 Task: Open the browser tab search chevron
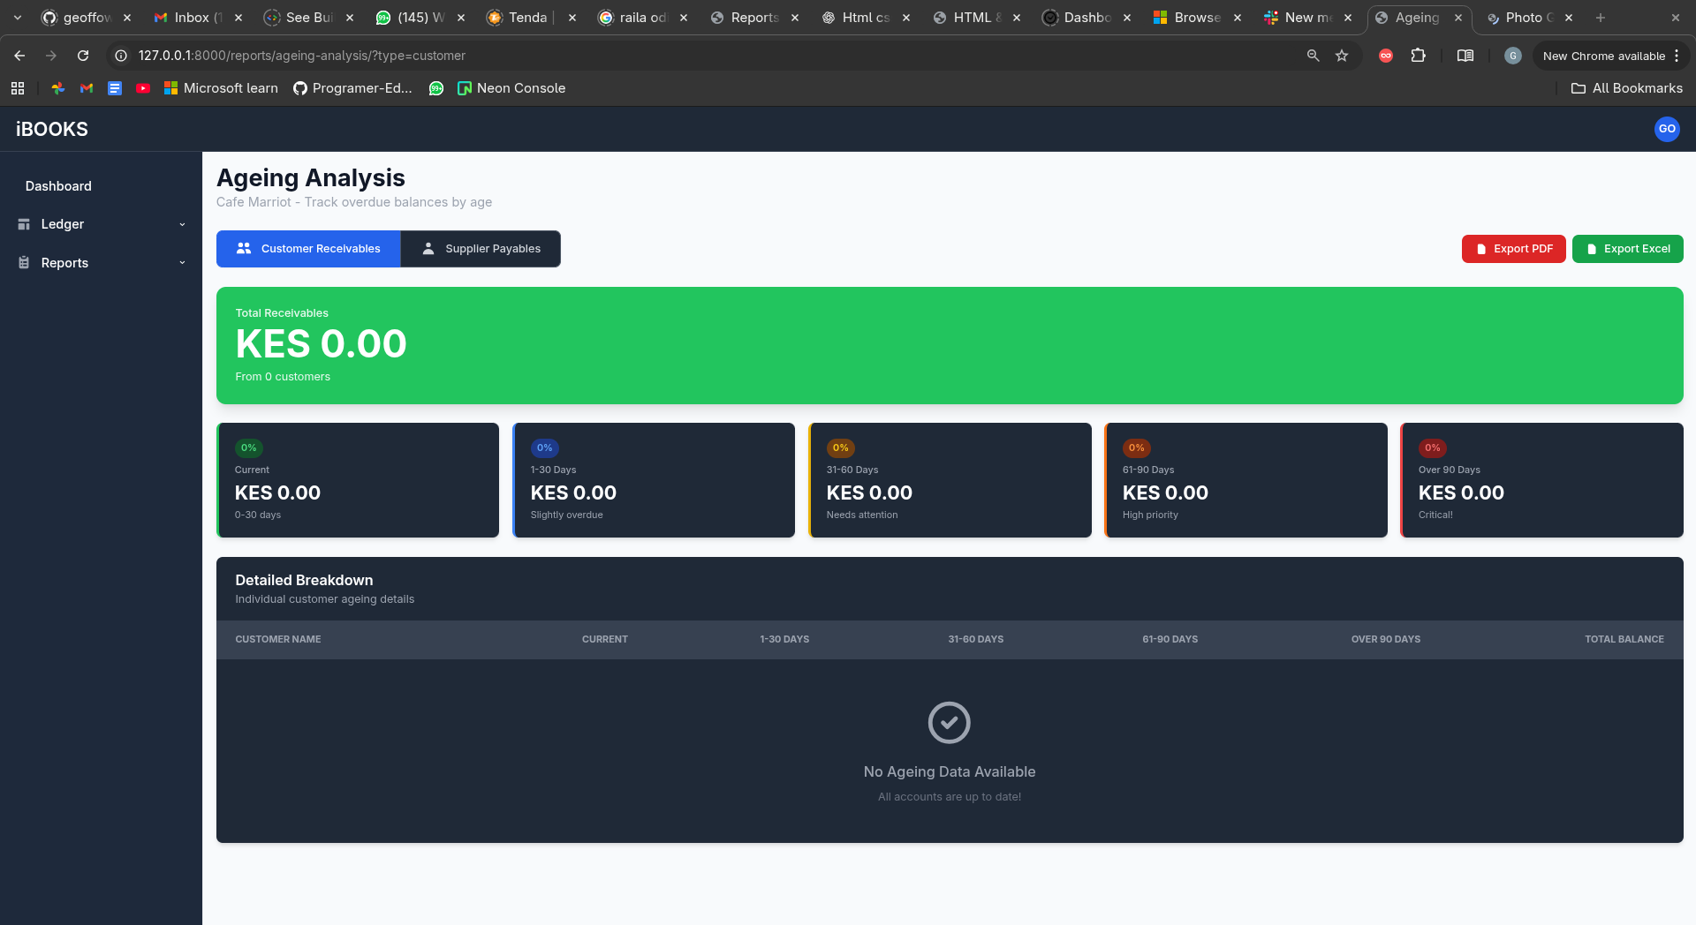18,18
